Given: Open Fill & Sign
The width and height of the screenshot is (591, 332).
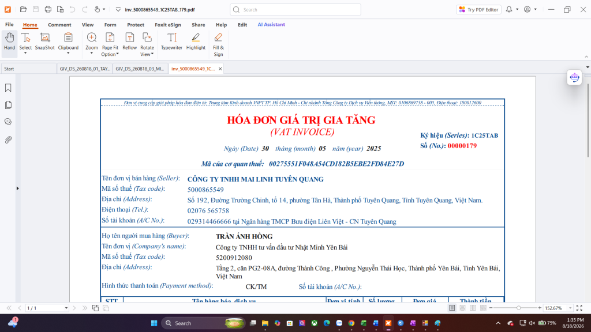Looking at the screenshot, I should [218, 44].
